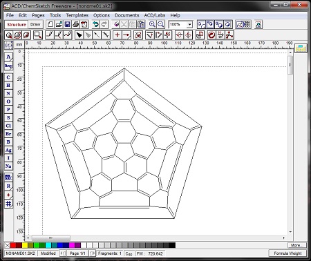Go to the next page arrow
This screenshot has height=261, width=311.
pos(92,253)
